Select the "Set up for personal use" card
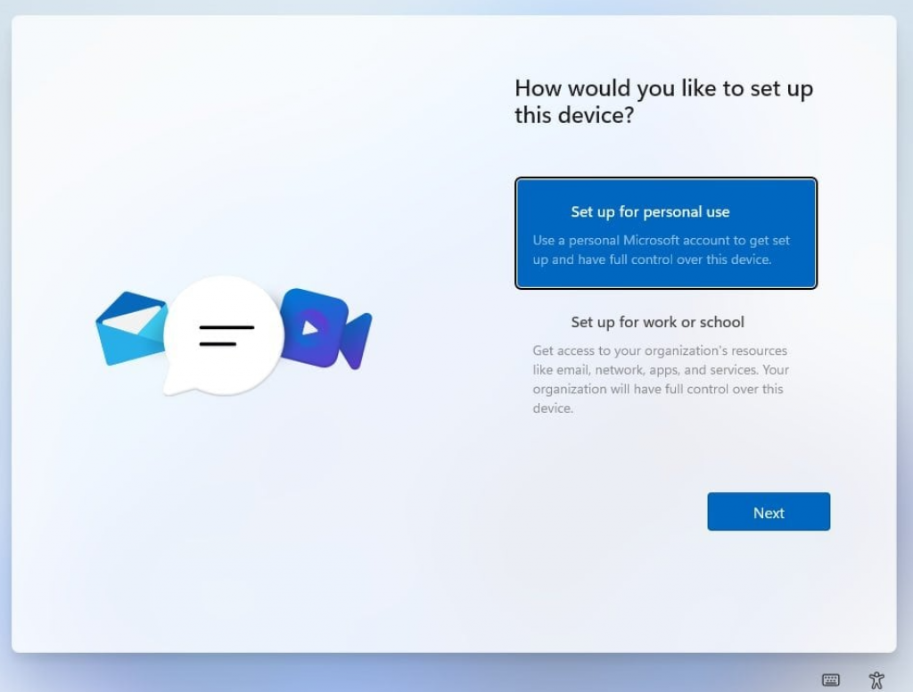913x692 pixels. coord(665,233)
